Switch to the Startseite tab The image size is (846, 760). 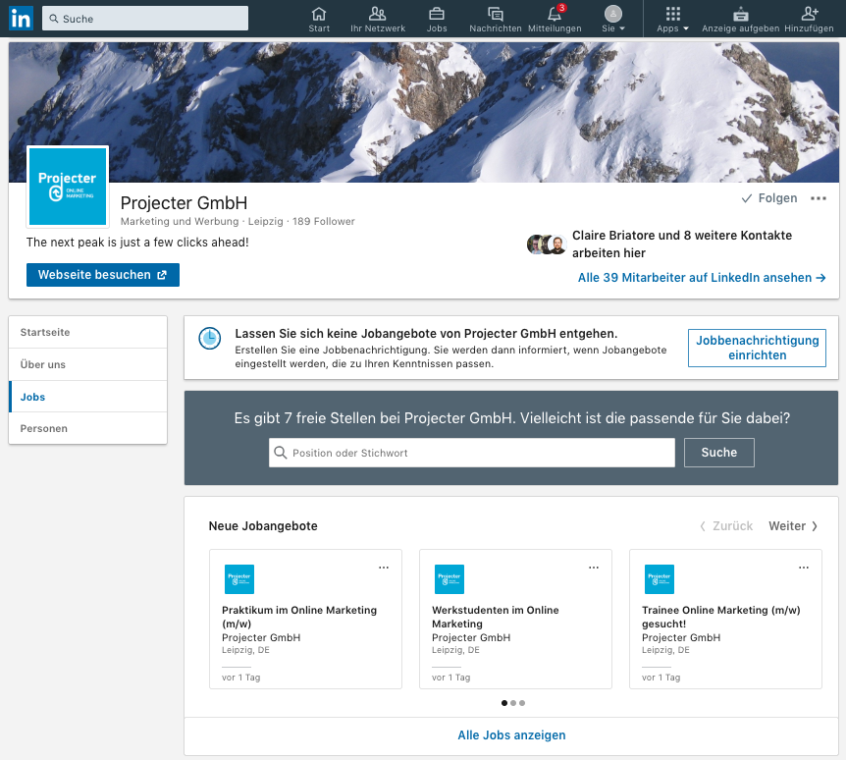coord(88,332)
